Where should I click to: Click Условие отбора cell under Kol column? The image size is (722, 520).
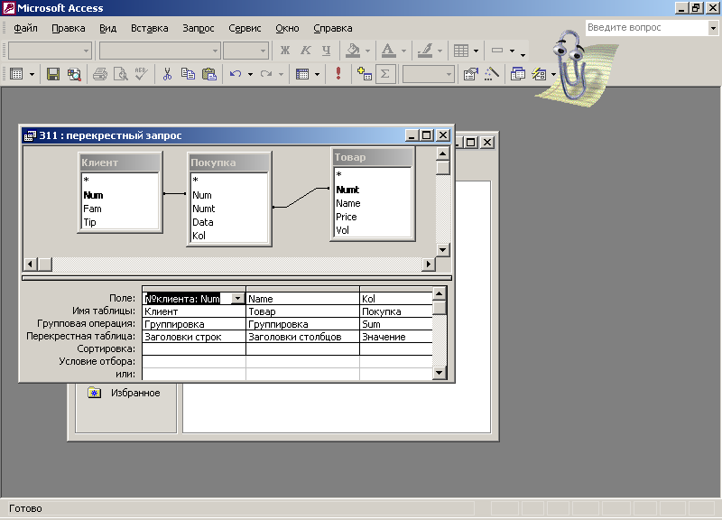396,361
